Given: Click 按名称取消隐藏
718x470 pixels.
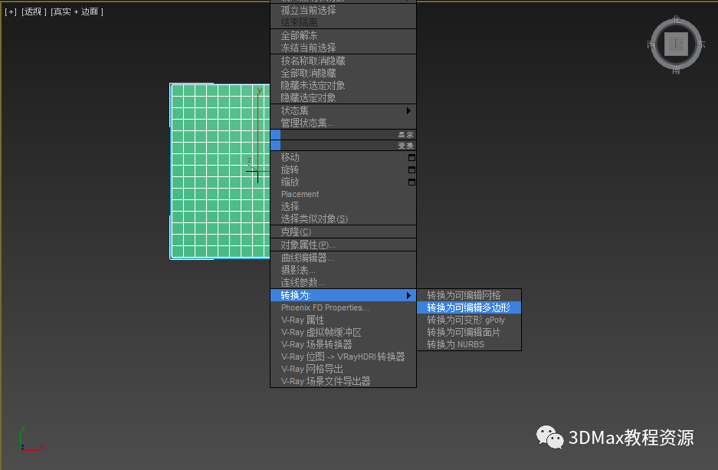Looking at the screenshot, I should [343, 61].
